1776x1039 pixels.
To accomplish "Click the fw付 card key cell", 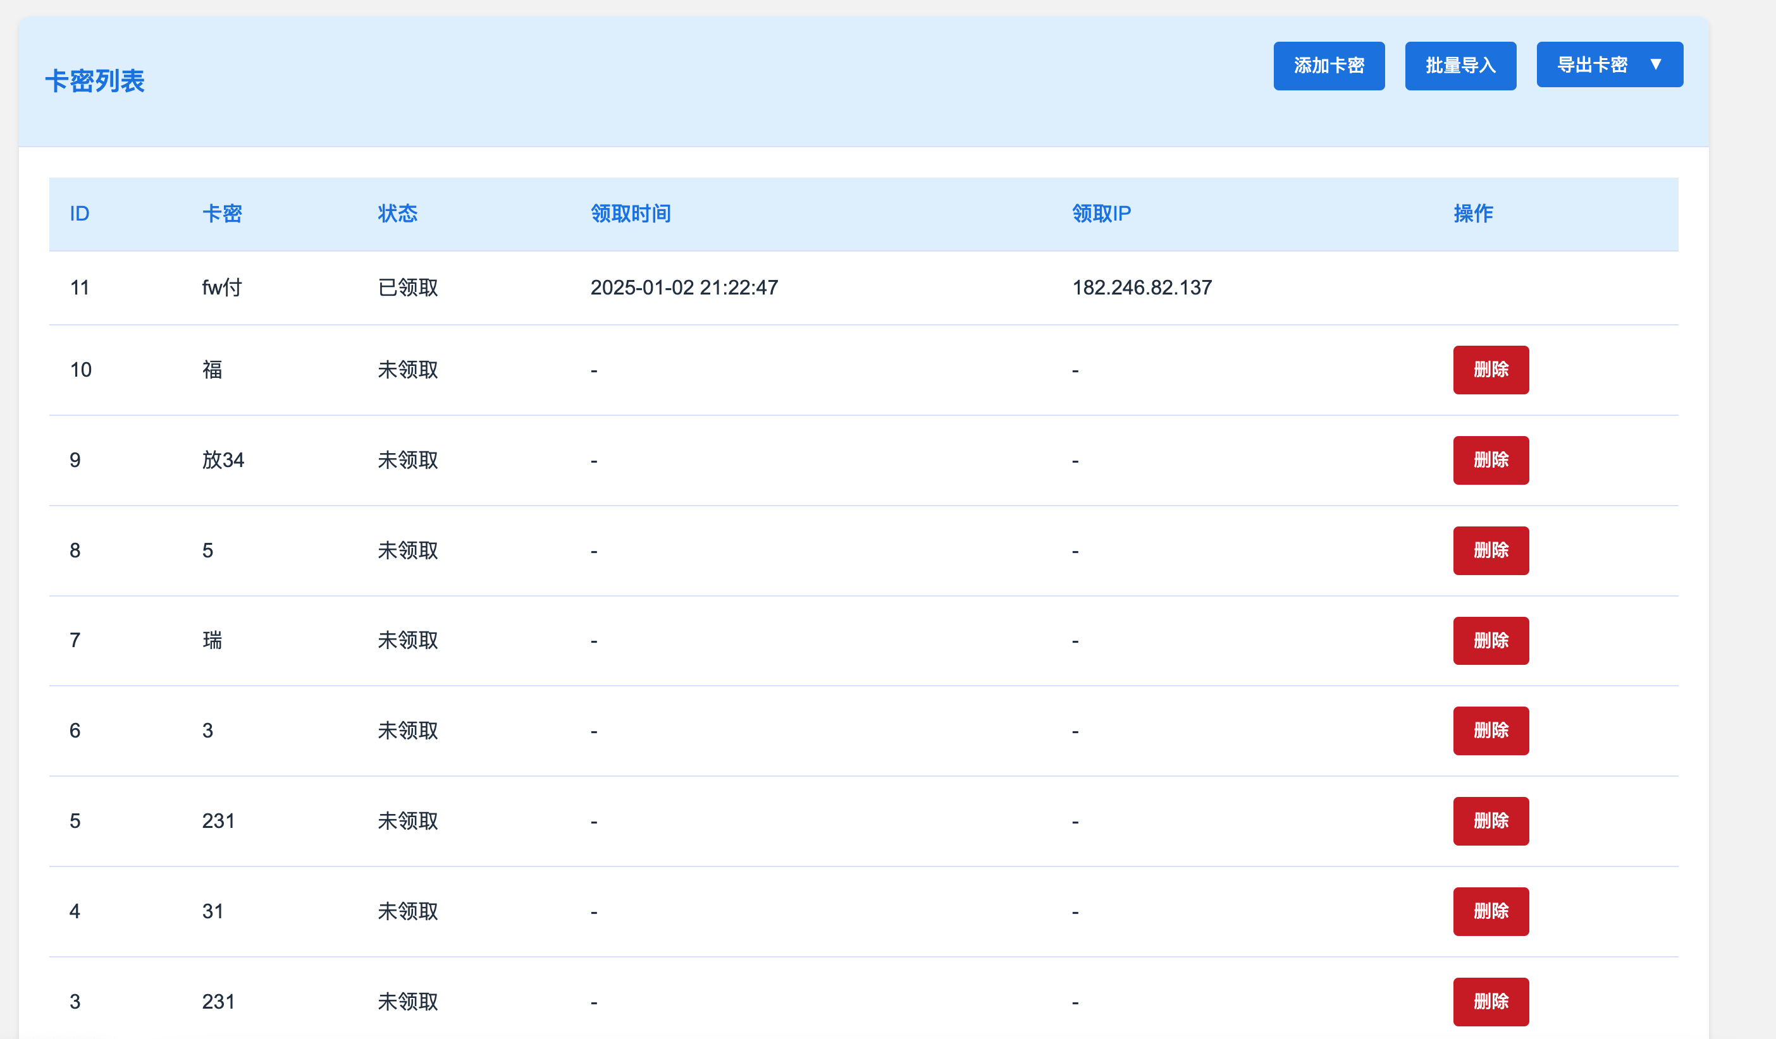I will (x=222, y=288).
